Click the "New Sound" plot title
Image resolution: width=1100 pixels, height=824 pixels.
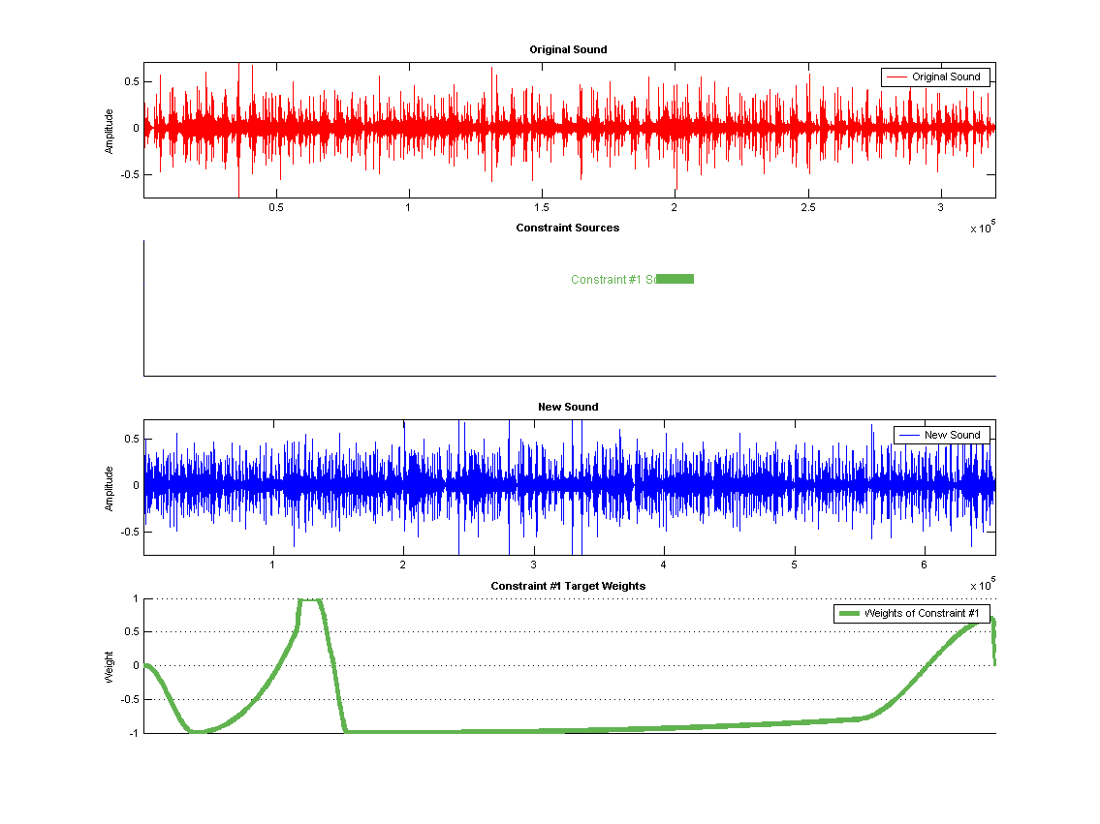coord(568,407)
